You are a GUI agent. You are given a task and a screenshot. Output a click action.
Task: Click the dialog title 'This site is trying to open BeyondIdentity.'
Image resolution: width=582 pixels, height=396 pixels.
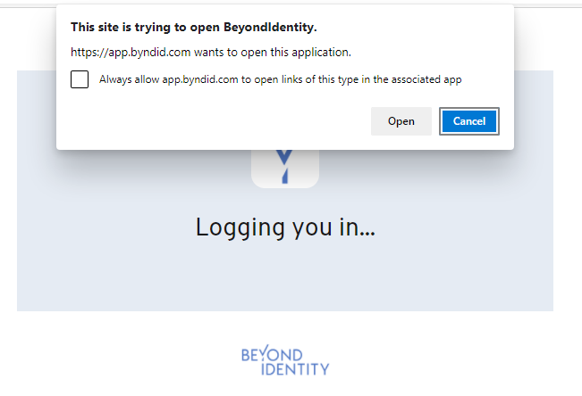tap(193, 28)
